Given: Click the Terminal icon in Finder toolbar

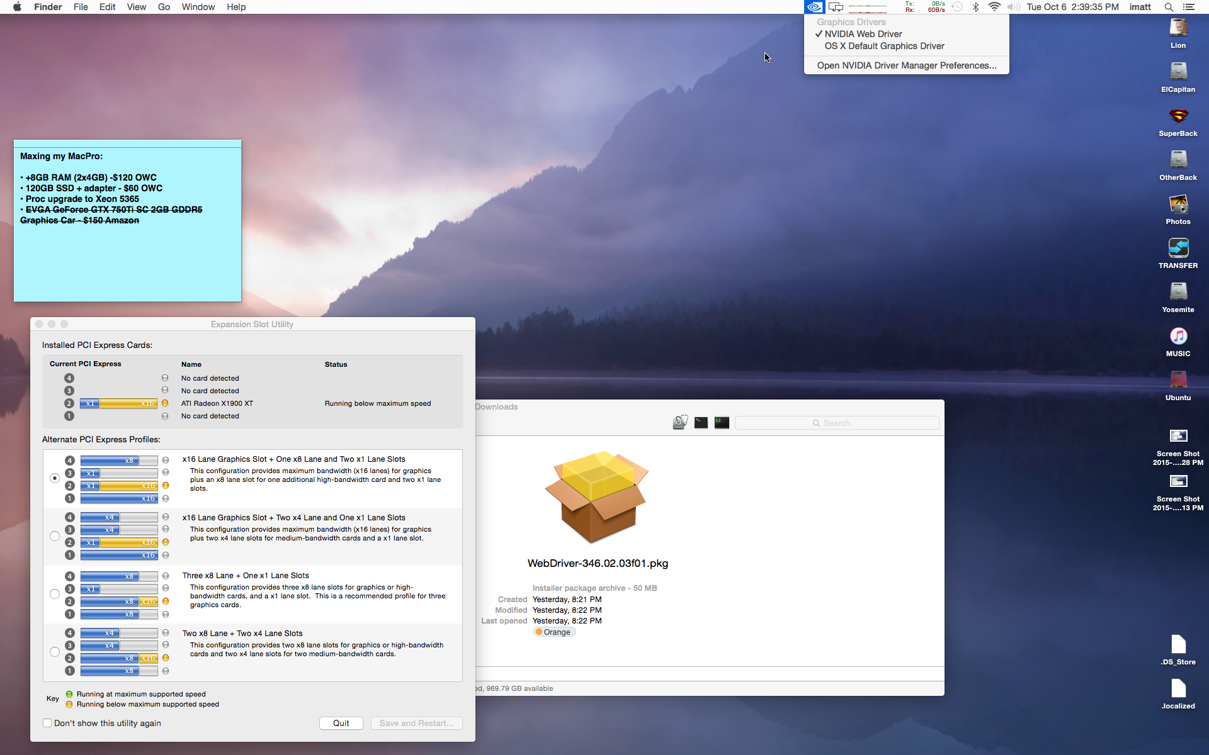Looking at the screenshot, I should 701,423.
